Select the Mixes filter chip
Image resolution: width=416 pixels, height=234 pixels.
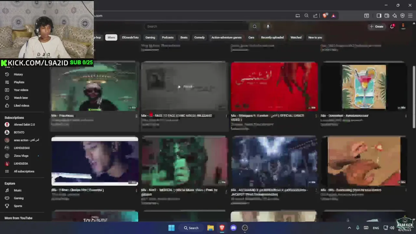coord(111,37)
